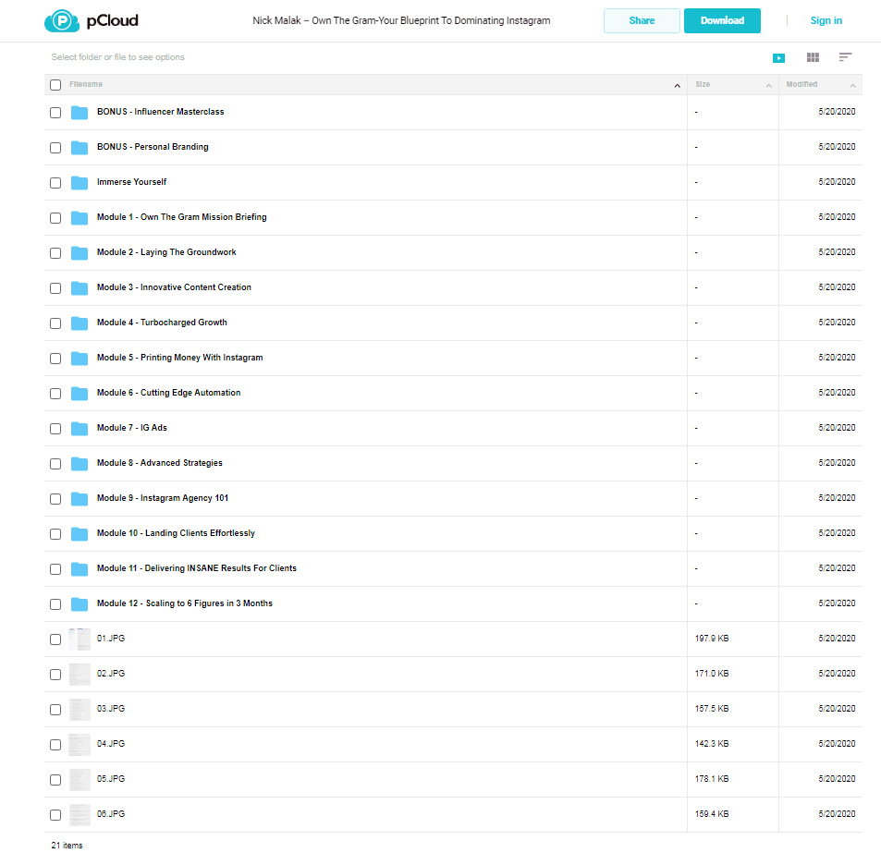Open Module 12 - Scaling to 6 Figures
Viewport: 881px width, 865px height.
[184, 603]
